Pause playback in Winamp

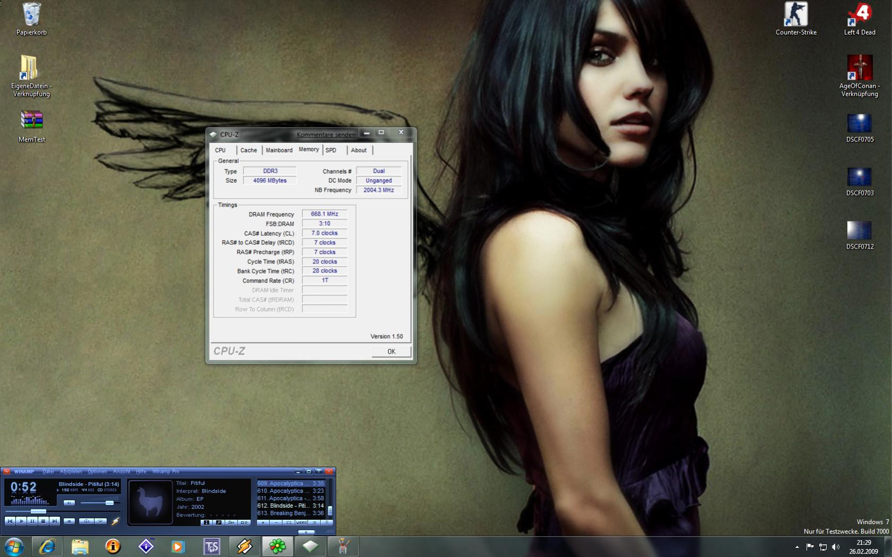click(32, 521)
